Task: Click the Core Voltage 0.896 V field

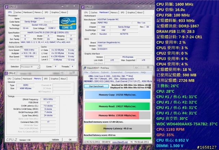Action: click(x=52, y=28)
